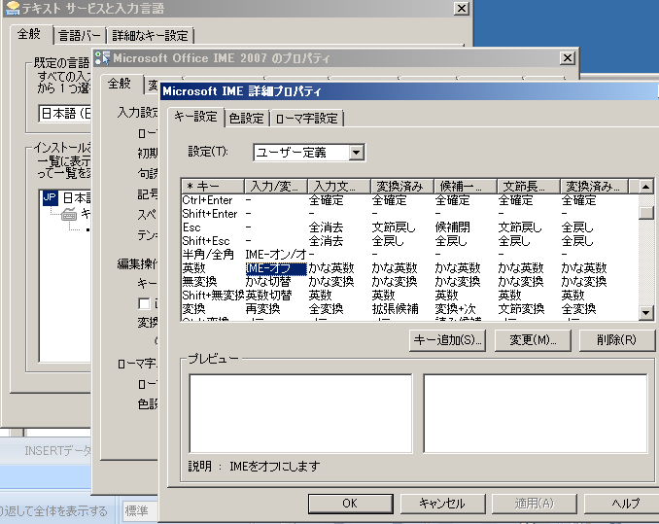Toggle the checkbox under 編集操作 in IME 2007 properties

(x=144, y=303)
